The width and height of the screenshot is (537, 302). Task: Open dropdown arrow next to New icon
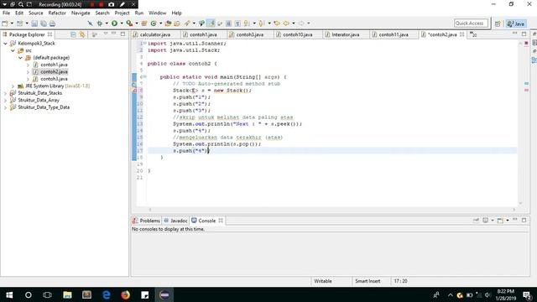[x=12, y=23]
